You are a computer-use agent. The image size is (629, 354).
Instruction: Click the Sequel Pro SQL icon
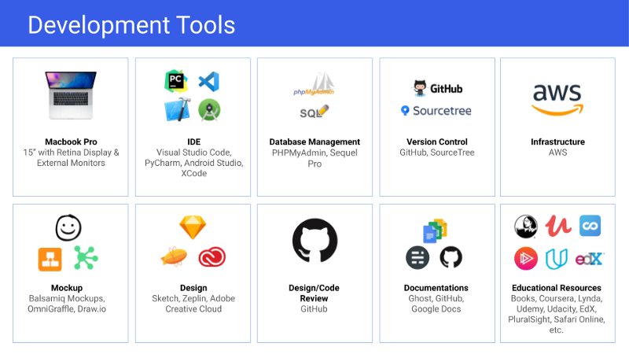pyautogui.click(x=314, y=112)
